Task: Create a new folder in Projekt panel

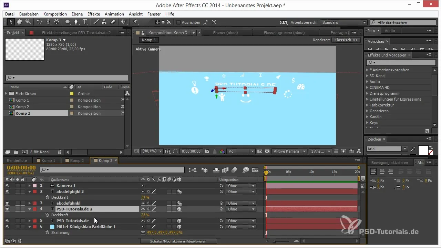Action: tap(16, 152)
